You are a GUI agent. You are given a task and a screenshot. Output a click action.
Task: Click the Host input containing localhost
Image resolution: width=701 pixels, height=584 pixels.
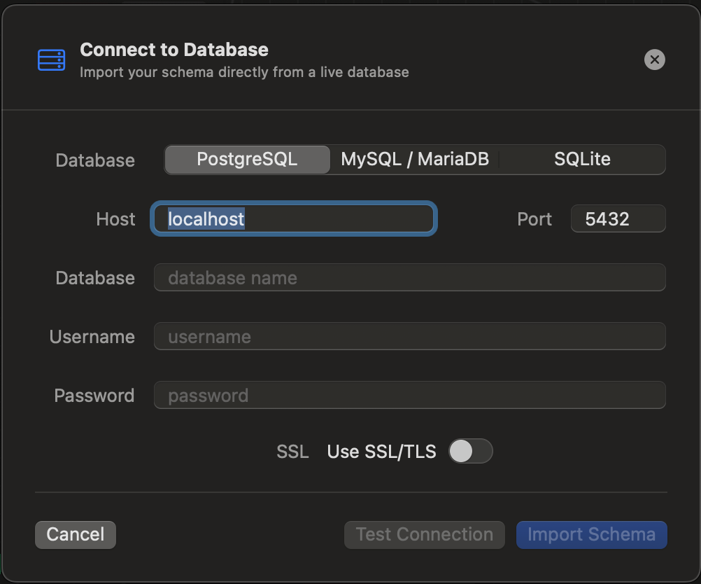coord(293,218)
